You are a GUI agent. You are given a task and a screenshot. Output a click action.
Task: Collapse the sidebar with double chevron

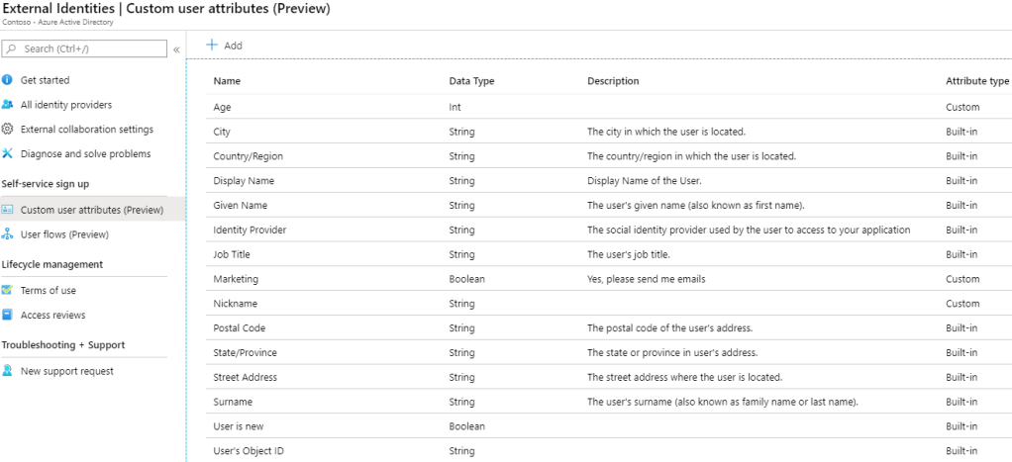176,48
